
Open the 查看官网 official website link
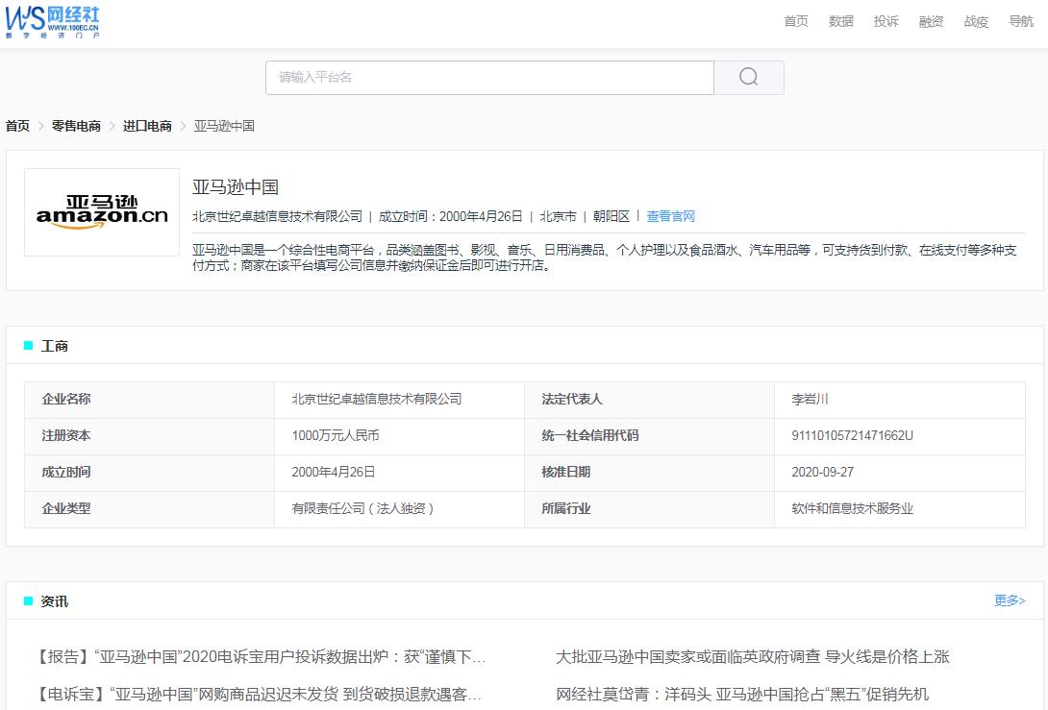pos(670,215)
